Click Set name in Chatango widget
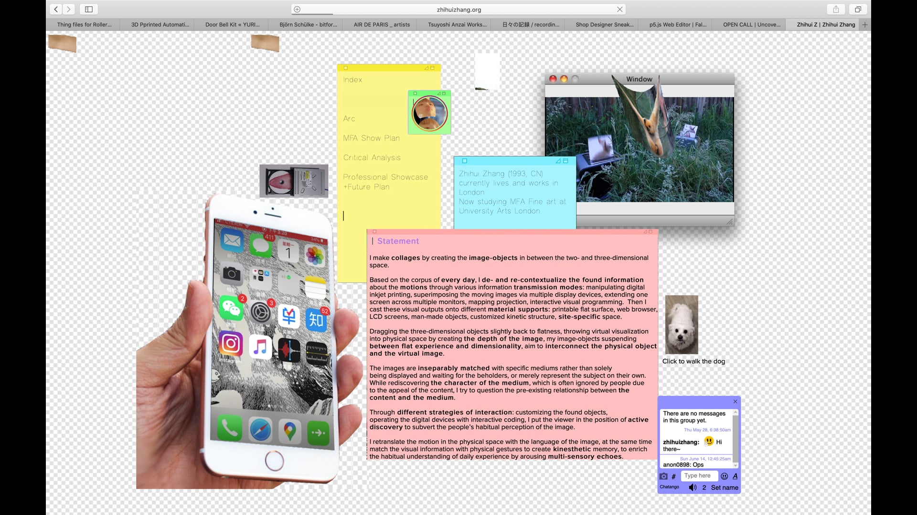This screenshot has height=515, width=917. 724,487
